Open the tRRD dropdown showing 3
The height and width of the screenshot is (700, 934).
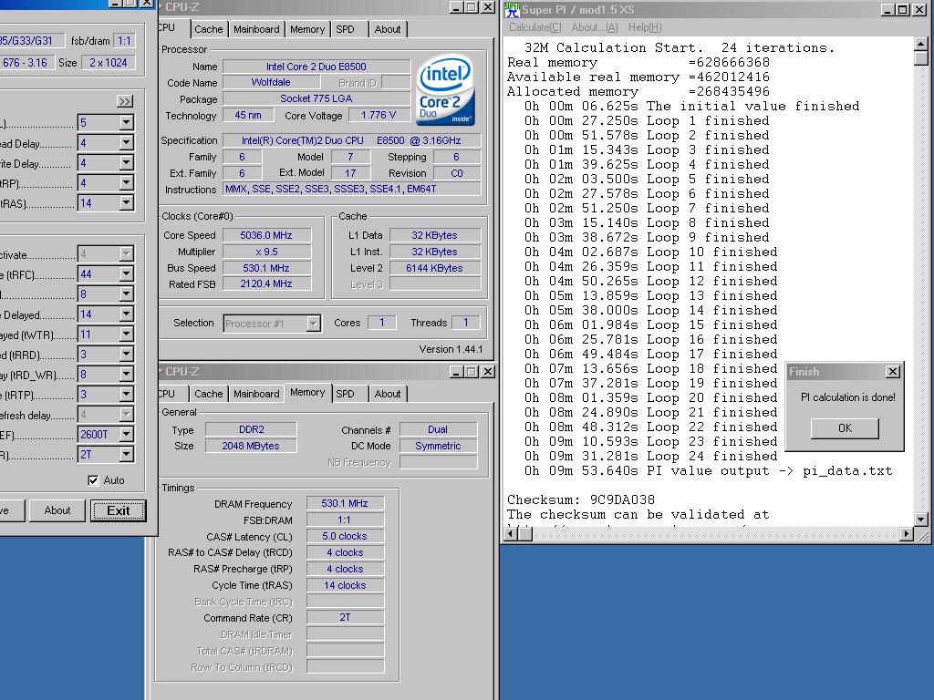coord(126,355)
